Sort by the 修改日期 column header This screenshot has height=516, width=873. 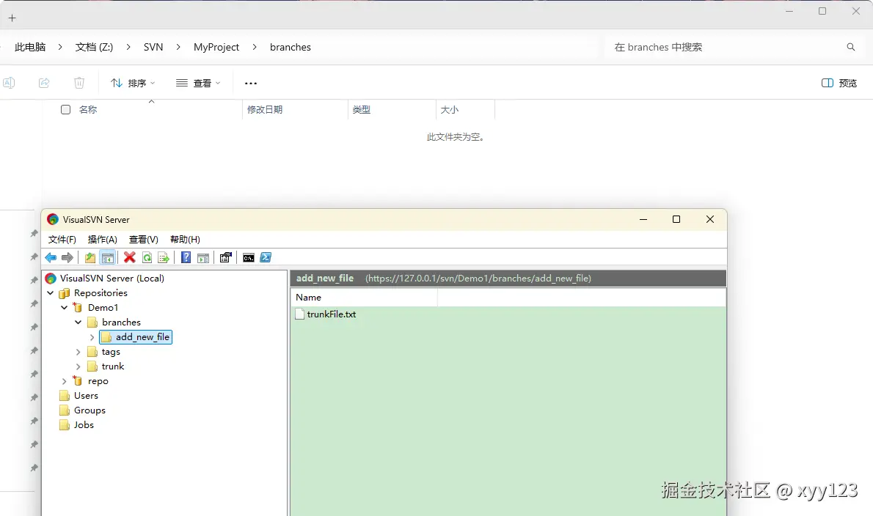tap(295, 109)
